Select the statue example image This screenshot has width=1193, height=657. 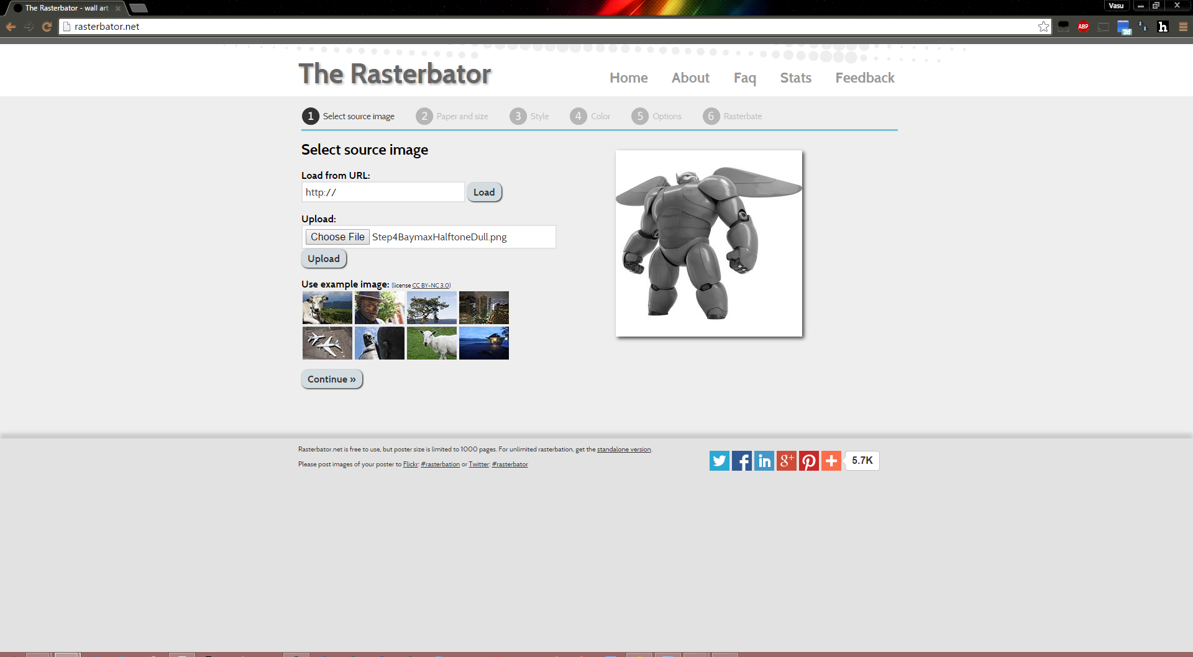(x=380, y=343)
